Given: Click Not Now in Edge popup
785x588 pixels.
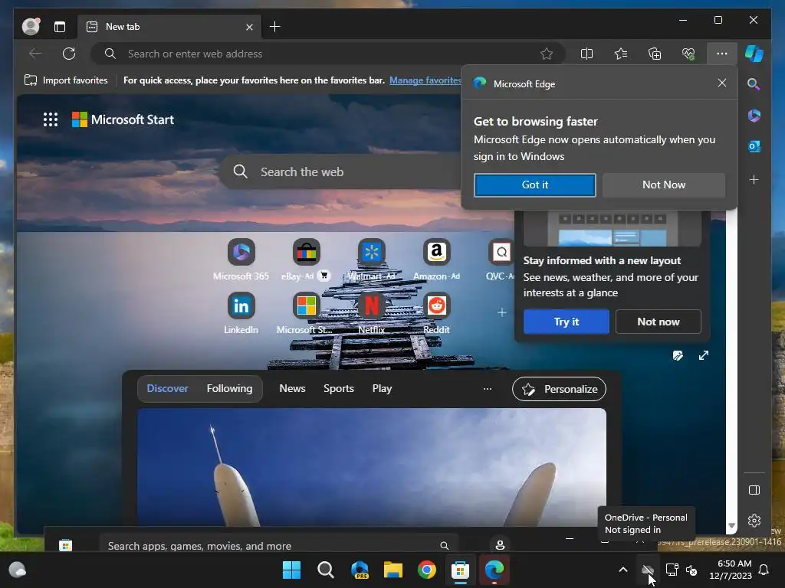Looking at the screenshot, I should point(664,185).
